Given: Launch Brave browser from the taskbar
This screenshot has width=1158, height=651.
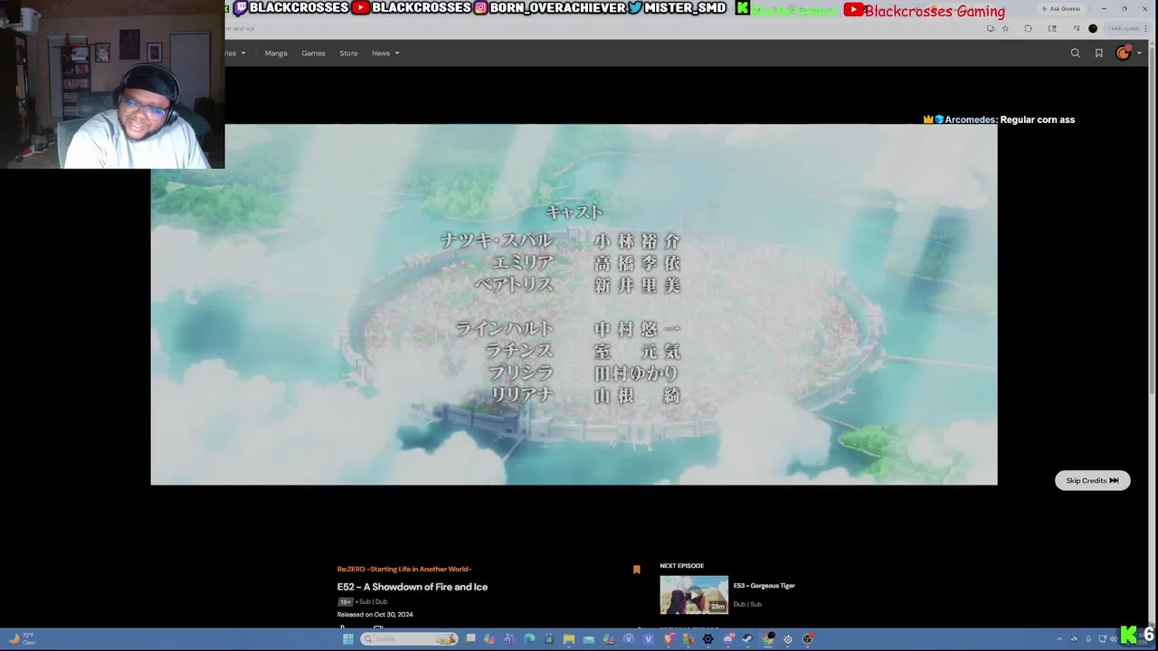Looking at the screenshot, I should [x=669, y=639].
